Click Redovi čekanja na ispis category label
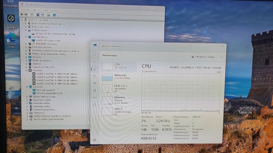 tap(45, 96)
